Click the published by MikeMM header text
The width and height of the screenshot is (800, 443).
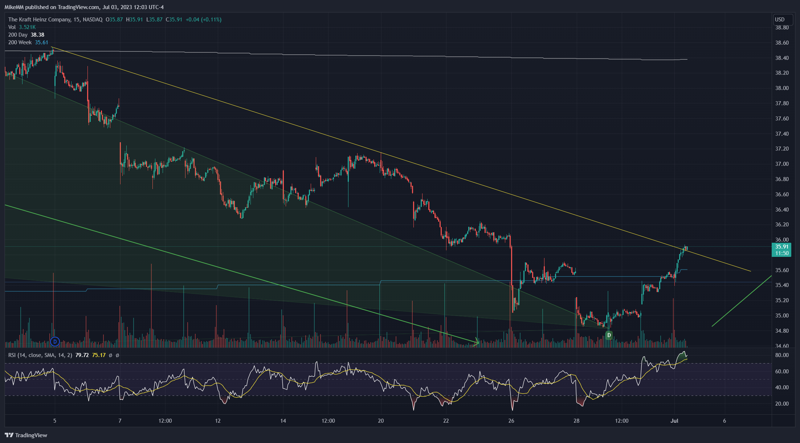(x=84, y=7)
